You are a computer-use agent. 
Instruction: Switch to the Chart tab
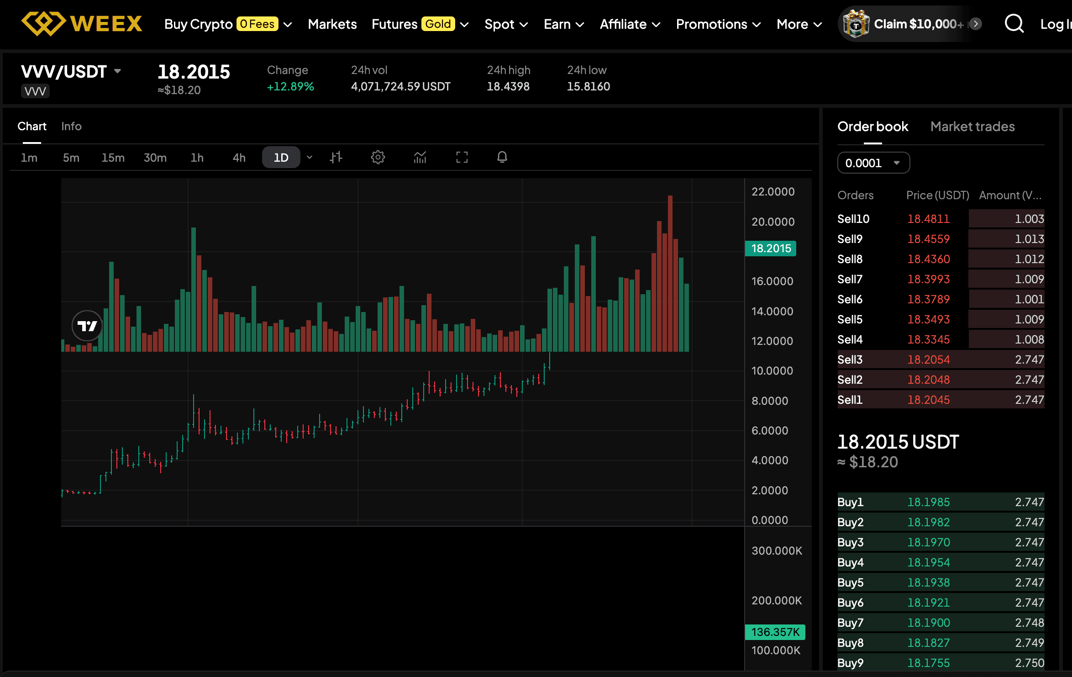tap(32, 127)
